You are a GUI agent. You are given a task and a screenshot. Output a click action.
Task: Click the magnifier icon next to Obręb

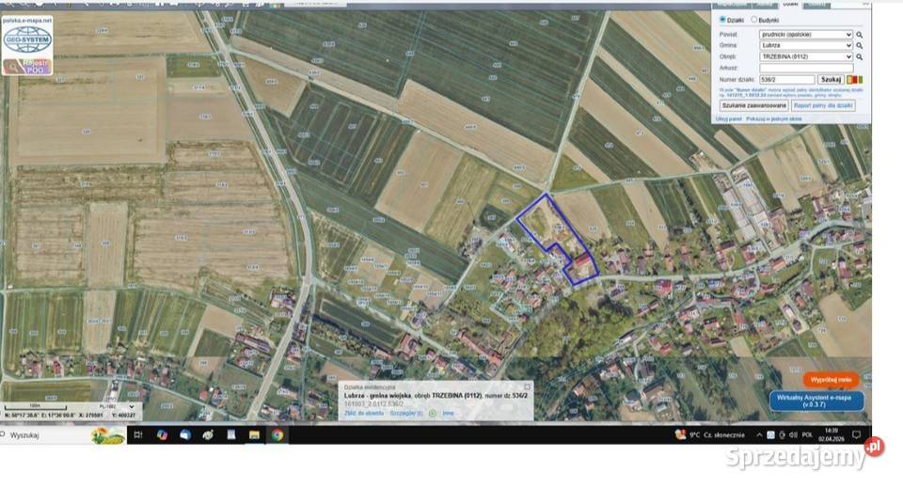[859, 57]
